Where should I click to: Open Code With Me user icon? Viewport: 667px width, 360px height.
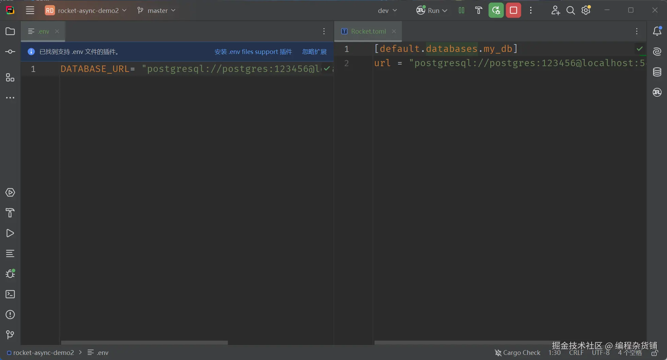click(x=555, y=11)
